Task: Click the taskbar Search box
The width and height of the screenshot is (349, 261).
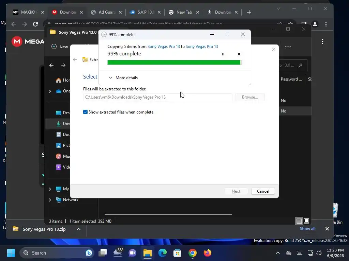Action: click(57, 253)
